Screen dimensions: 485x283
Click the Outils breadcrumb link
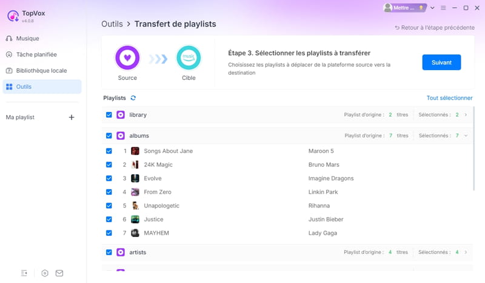[112, 24]
